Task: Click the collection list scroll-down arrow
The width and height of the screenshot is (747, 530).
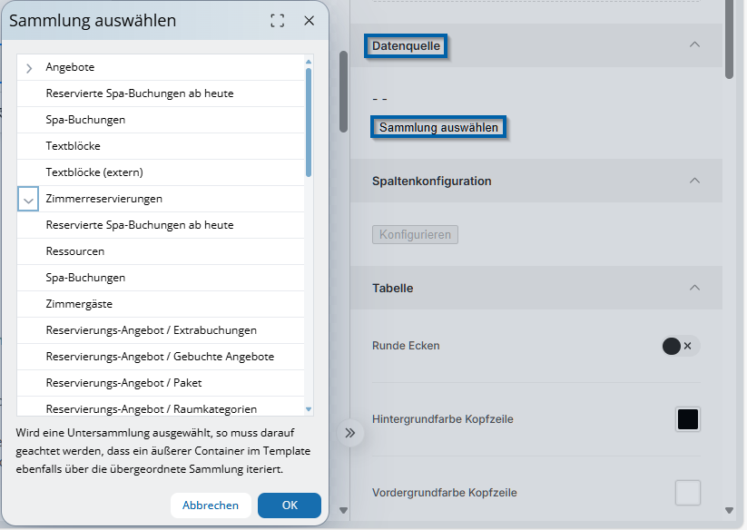Action: click(x=309, y=409)
